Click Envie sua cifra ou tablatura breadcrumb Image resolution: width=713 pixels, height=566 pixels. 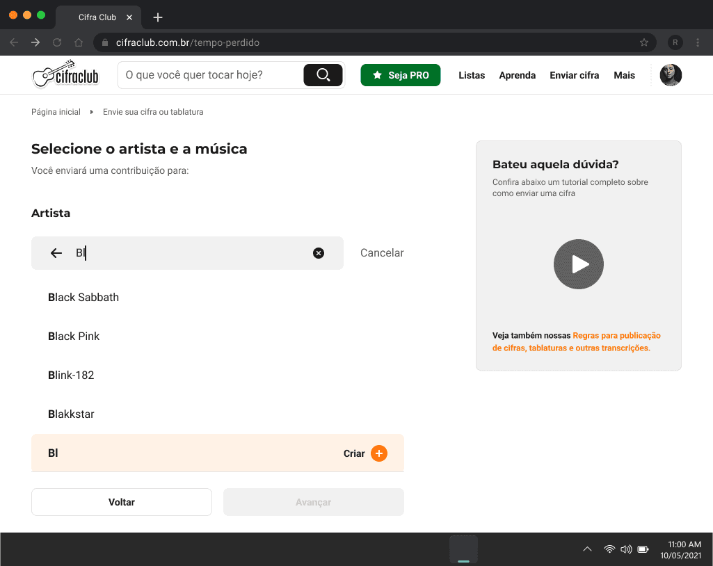click(153, 112)
